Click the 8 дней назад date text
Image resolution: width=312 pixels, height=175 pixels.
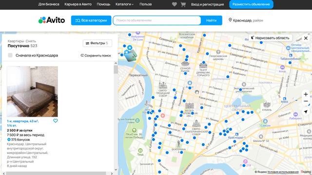(x=17, y=166)
